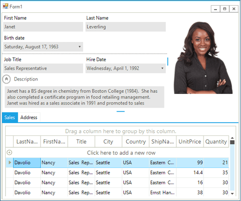This screenshot has height=201, width=241.
Task: Open the Birth date dropdown arrow
Action: pyautogui.click(x=79, y=47)
